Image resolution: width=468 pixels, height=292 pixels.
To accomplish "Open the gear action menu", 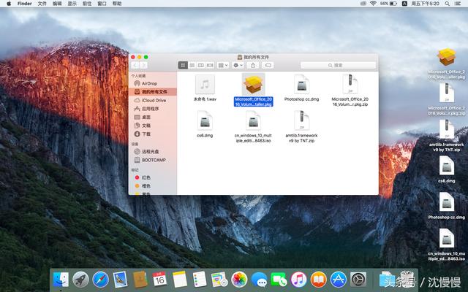I will 238,65.
